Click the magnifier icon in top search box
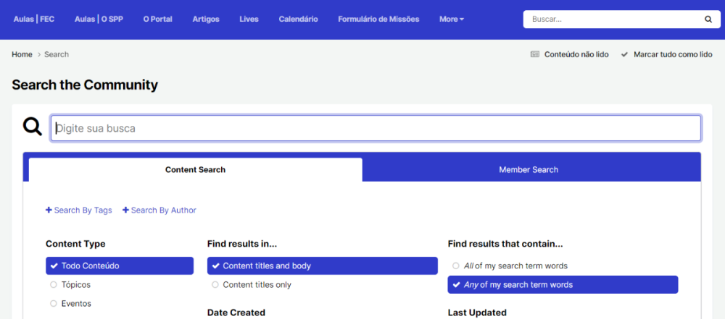The image size is (725, 319). [x=708, y=20]
